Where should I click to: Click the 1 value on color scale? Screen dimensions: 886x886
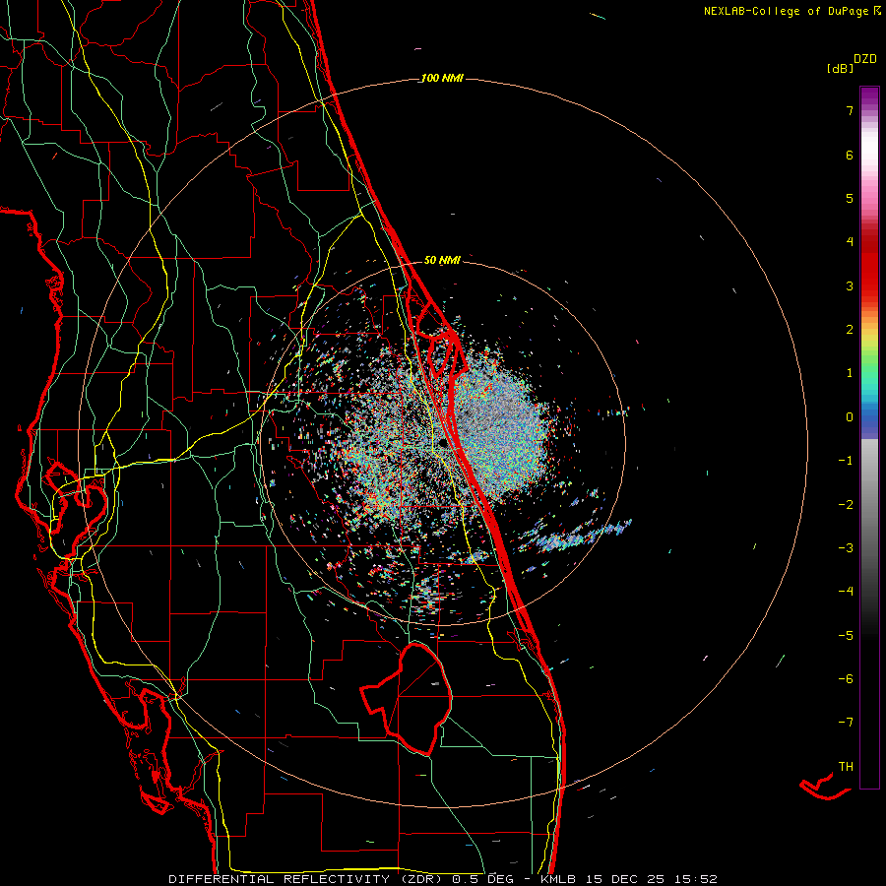[850, 373]
